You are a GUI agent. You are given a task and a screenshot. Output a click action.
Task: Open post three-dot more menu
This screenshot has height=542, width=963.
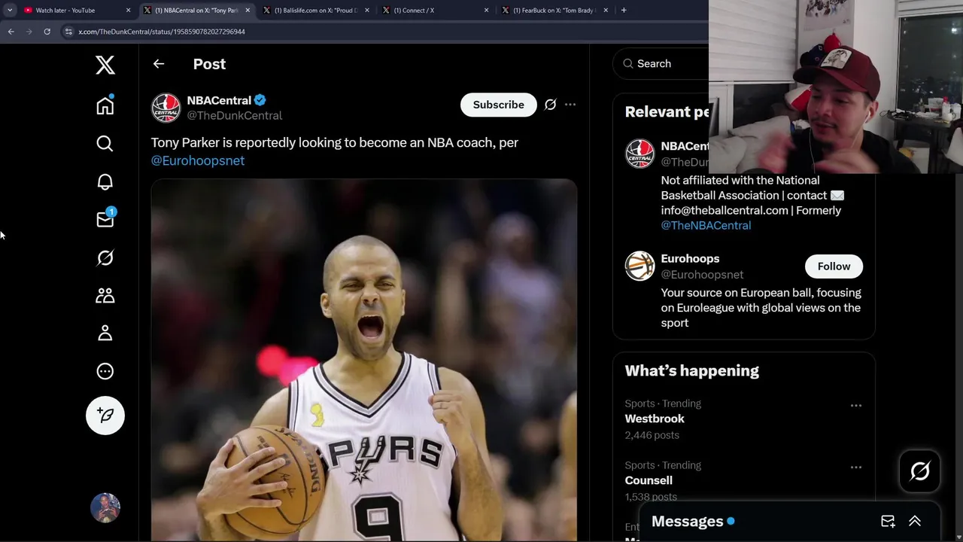(x=570, y=105)
